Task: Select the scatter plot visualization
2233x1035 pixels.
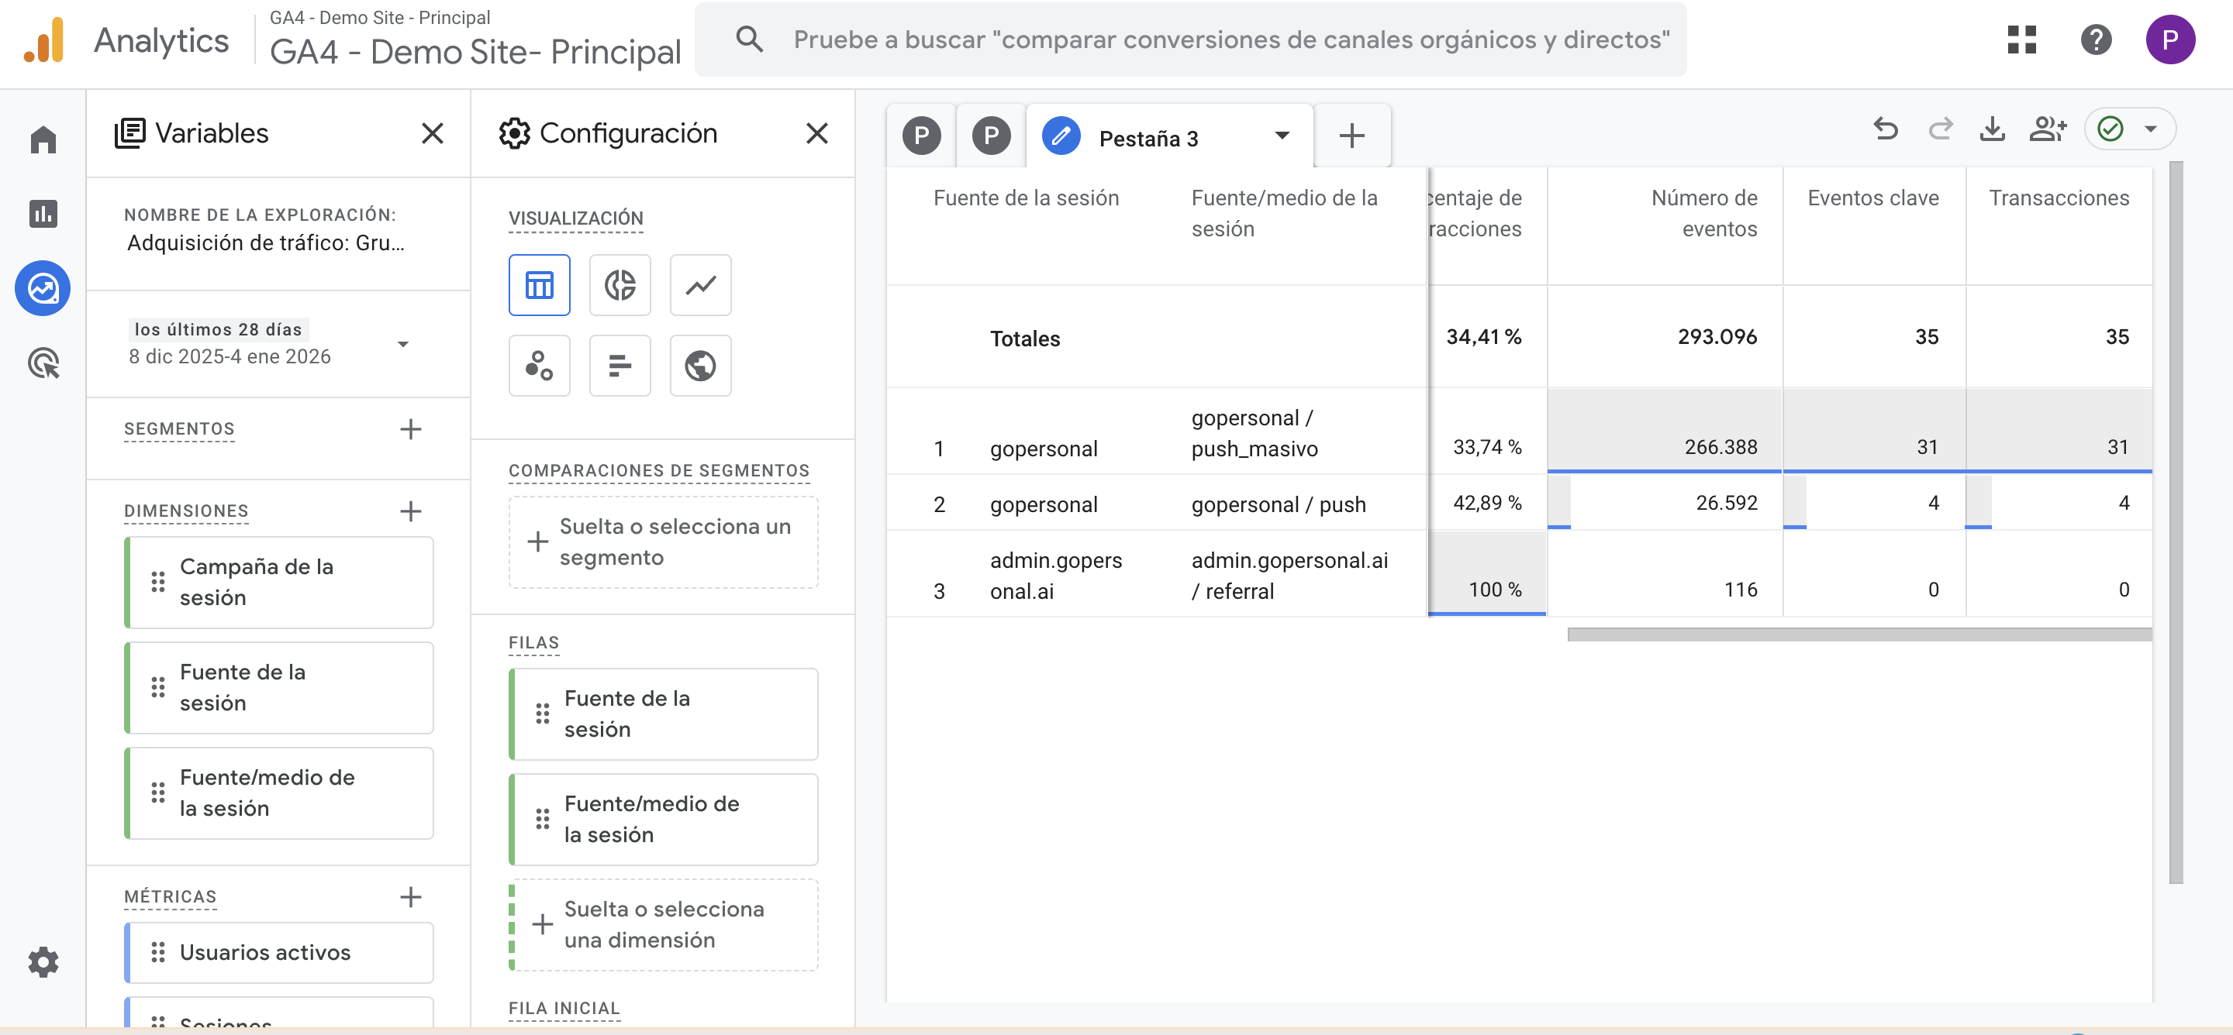Action: (x=539, y=366)
